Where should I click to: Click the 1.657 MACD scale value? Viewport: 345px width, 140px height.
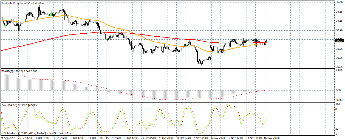tap(339, 70)
